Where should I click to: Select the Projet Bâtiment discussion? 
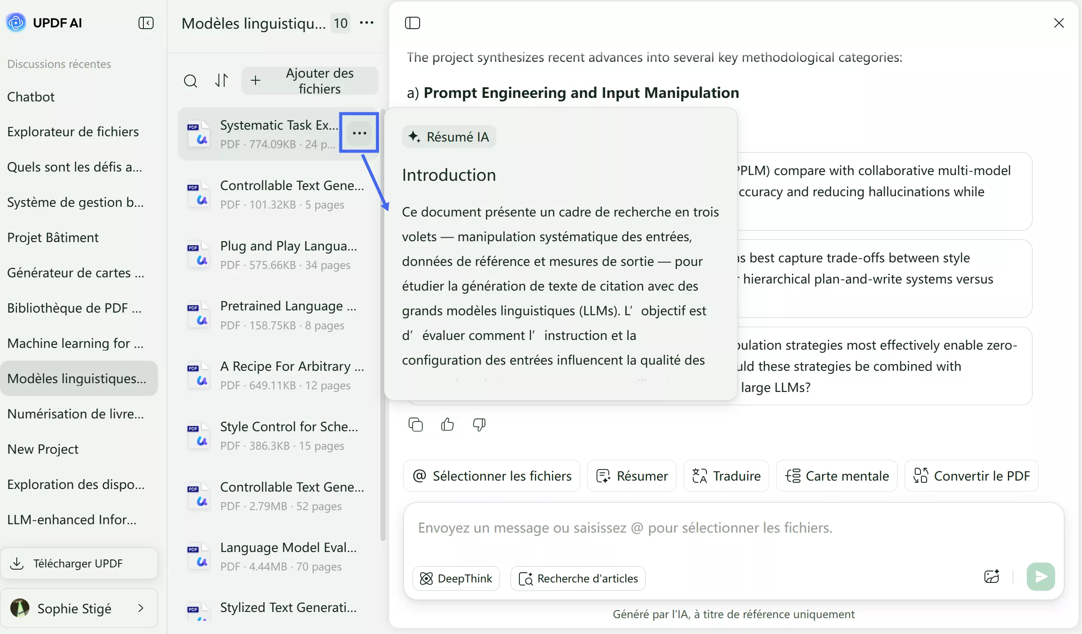53,237
